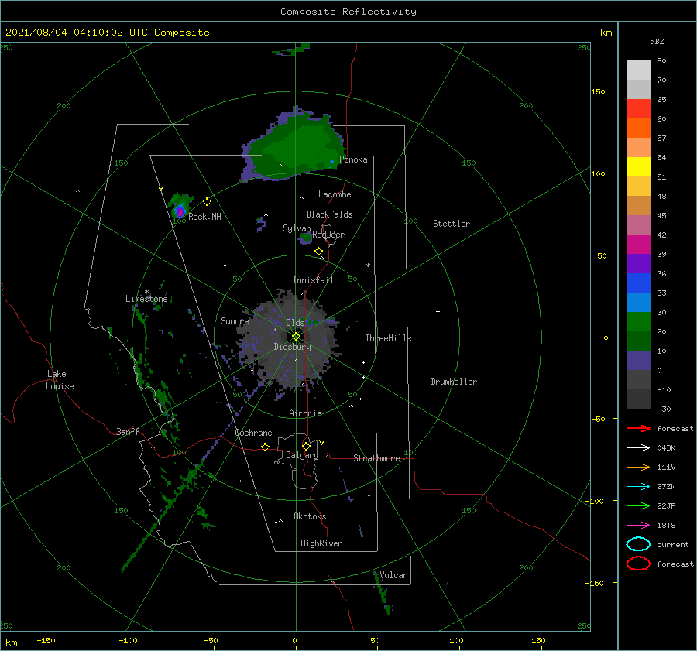Click the Calgary city label
This screenshot has width=697, height=651.
pyautogui.click(x=302, y=455)
